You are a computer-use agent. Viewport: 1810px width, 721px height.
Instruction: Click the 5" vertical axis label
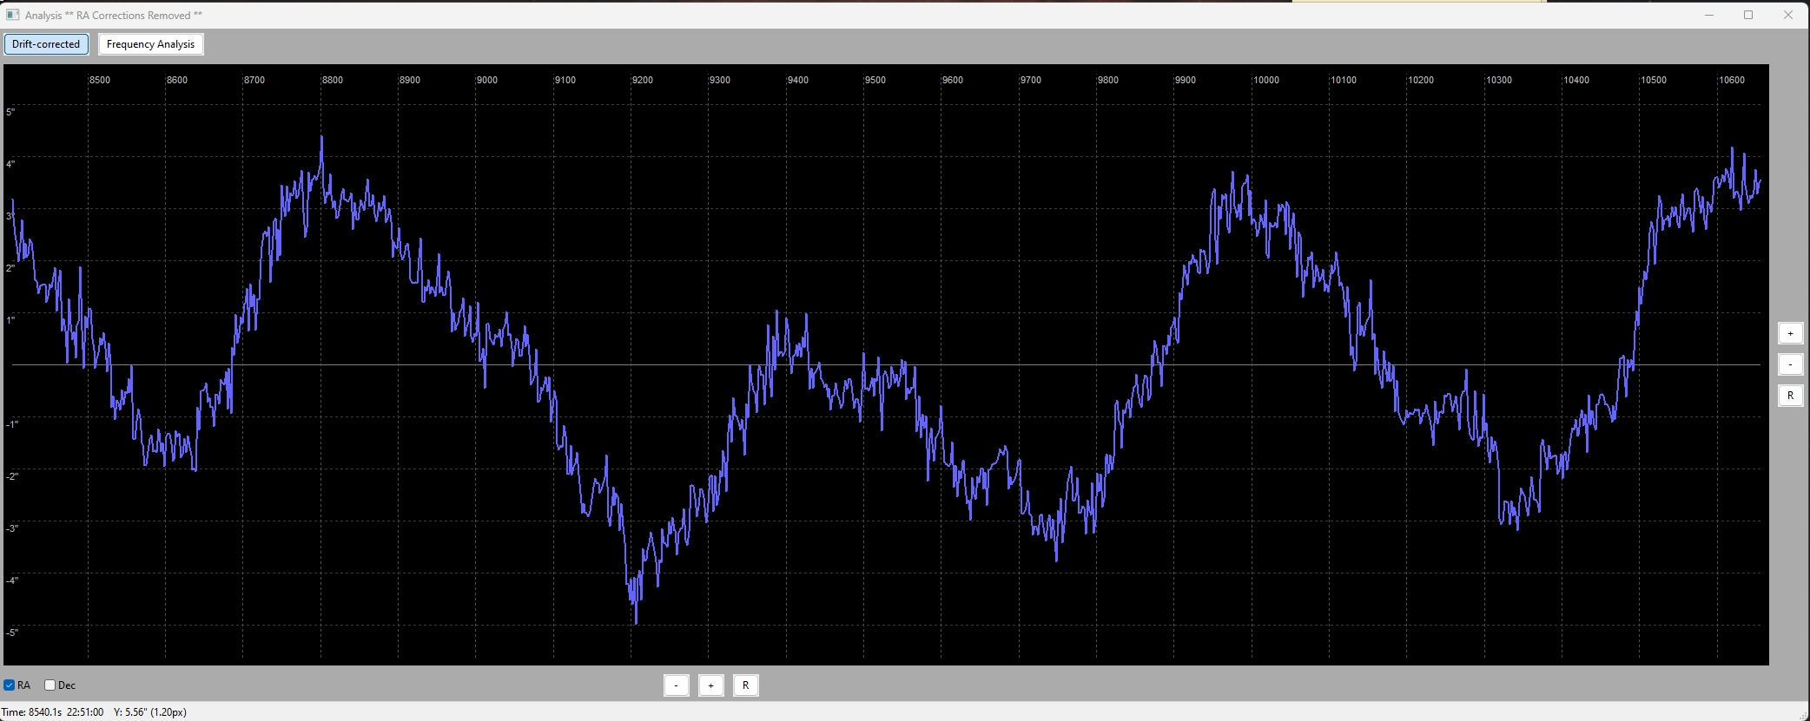(10, 112)
